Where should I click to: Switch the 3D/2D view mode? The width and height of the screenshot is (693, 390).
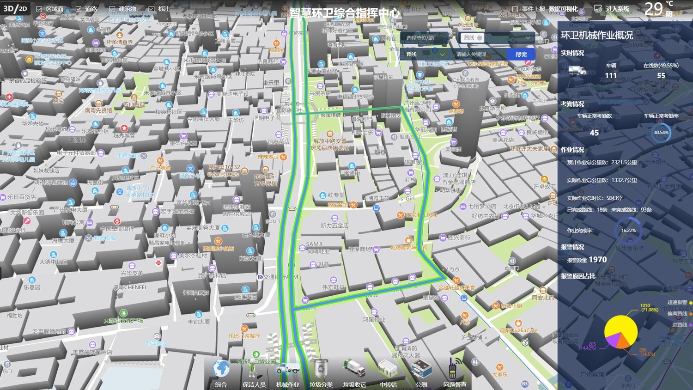pos(15,9)
